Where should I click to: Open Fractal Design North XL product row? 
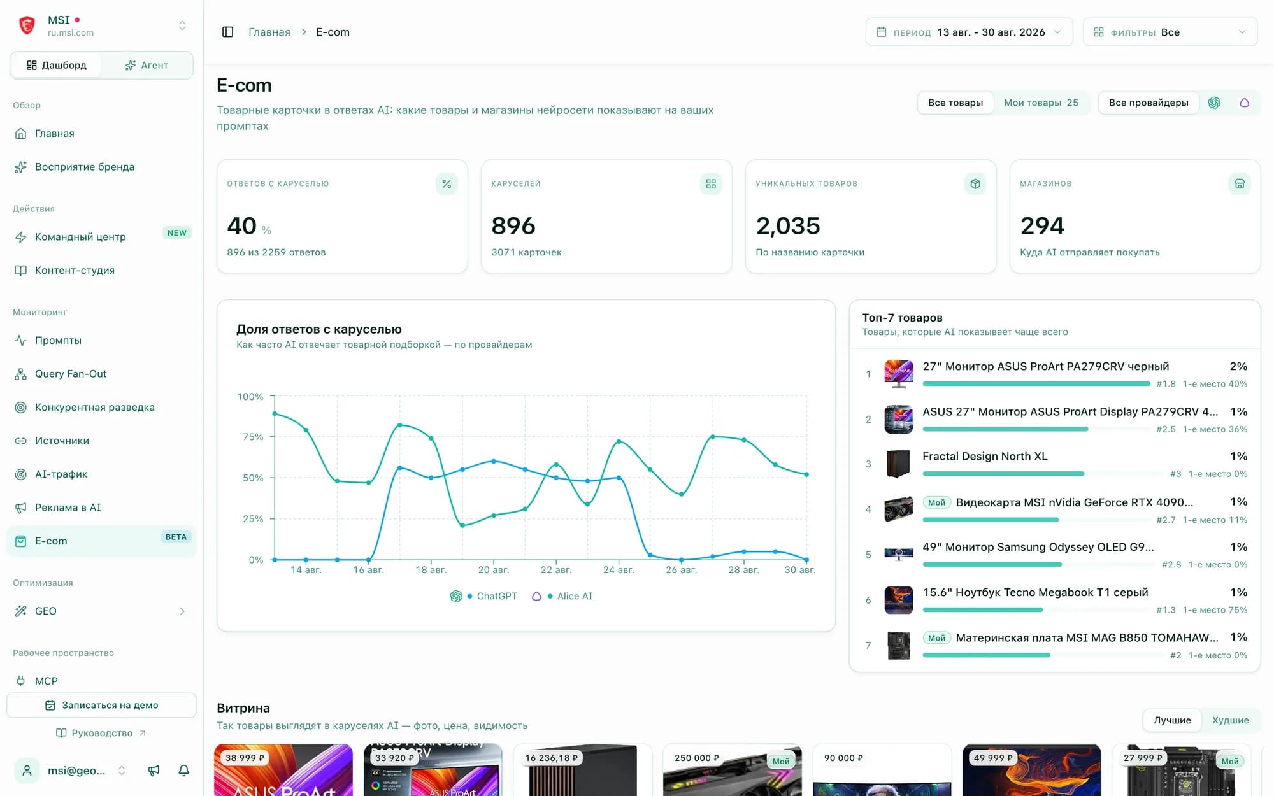(1055, 464)
